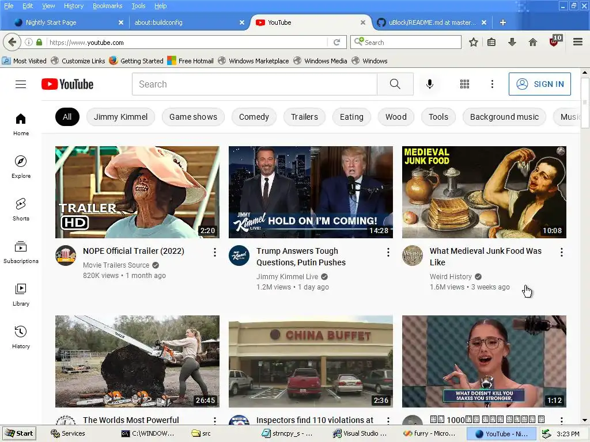Open the uBlock Origin extension icon
The width and height of the screenshot is (590, 442).
click(555, 41)
